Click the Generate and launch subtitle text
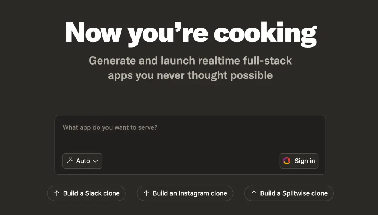Viewport: 378px width, 215px height. [x=190, y=60]
